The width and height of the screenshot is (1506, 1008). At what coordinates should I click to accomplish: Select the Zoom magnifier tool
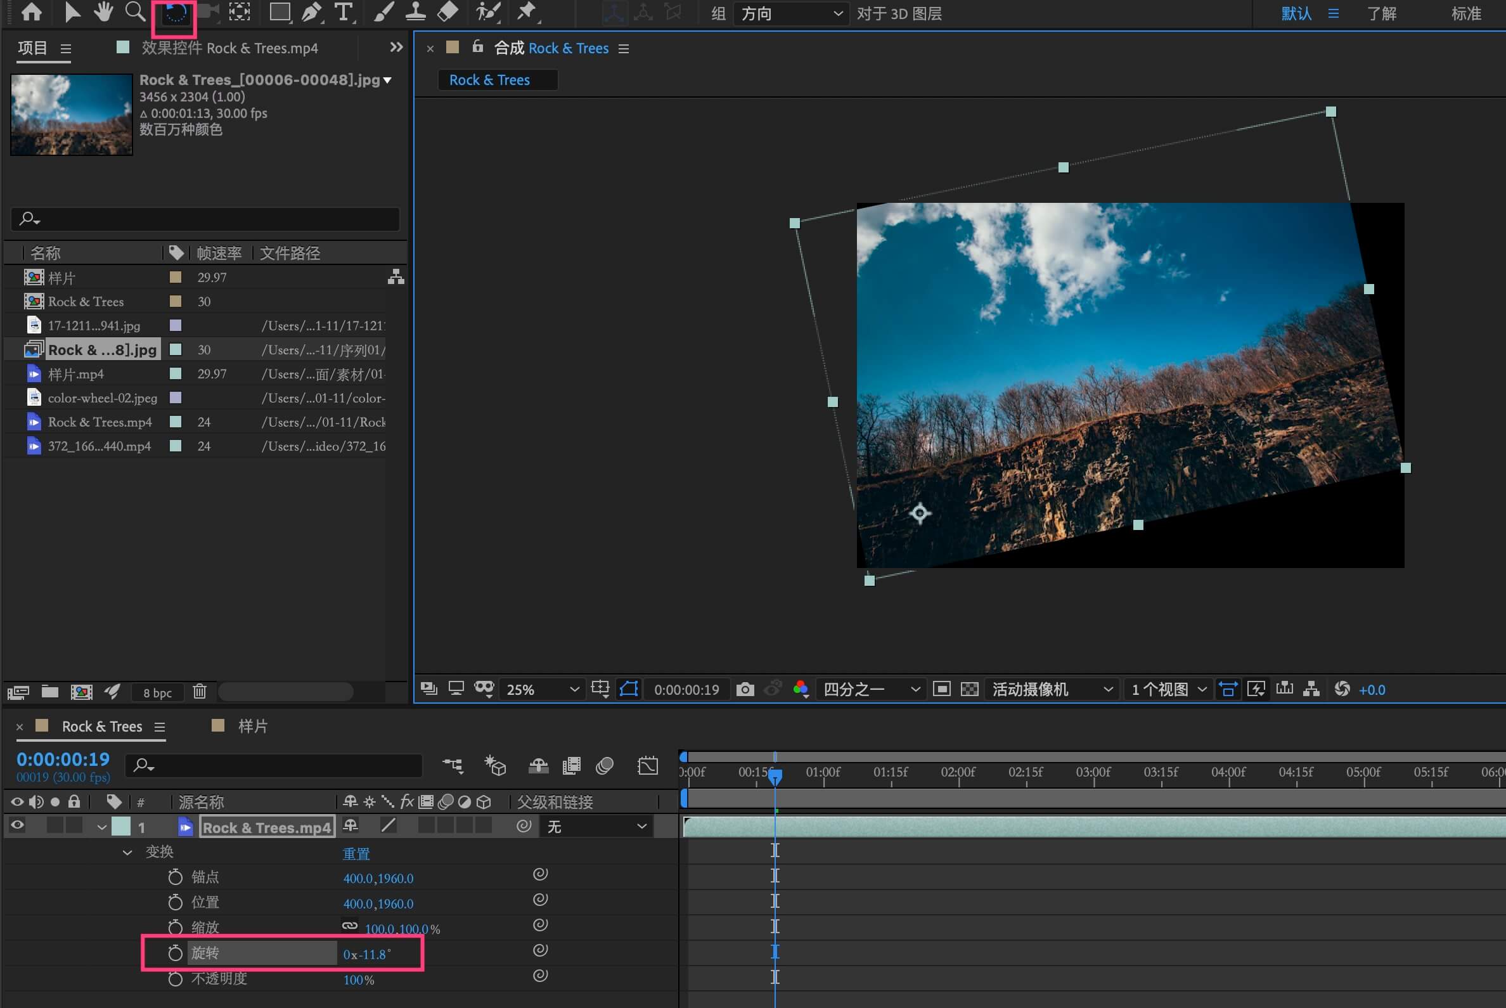pyautogui.click(x=134, y=11)
